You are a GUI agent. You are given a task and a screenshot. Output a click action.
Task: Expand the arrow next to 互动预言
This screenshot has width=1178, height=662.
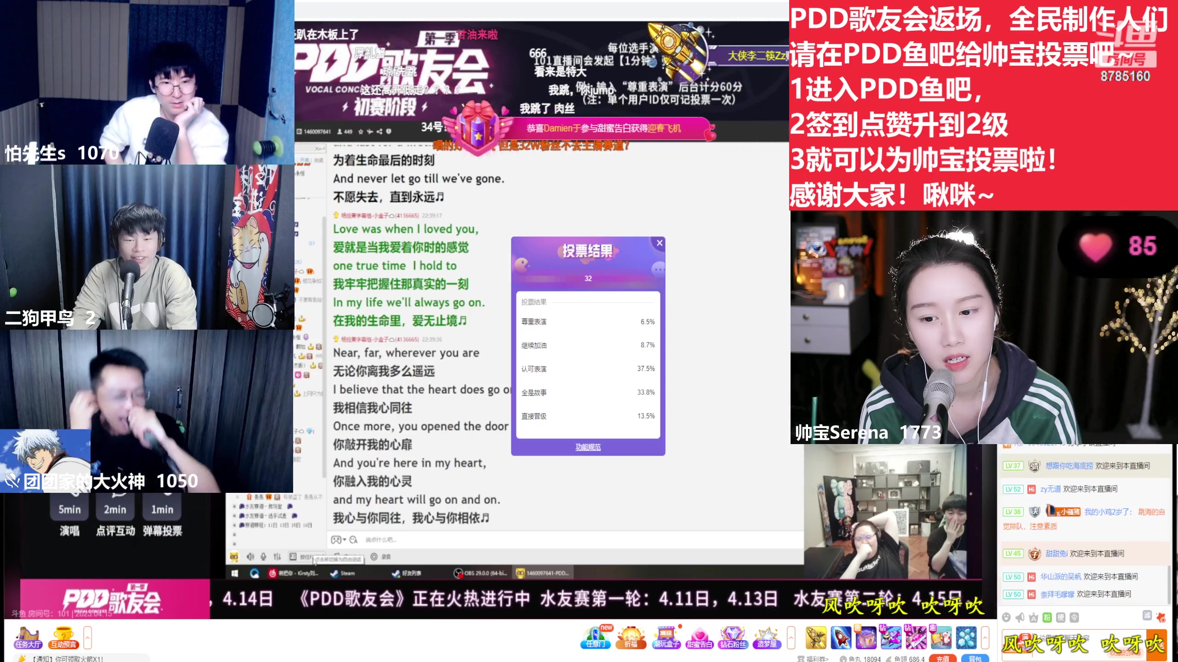click(x=87, y=638)
